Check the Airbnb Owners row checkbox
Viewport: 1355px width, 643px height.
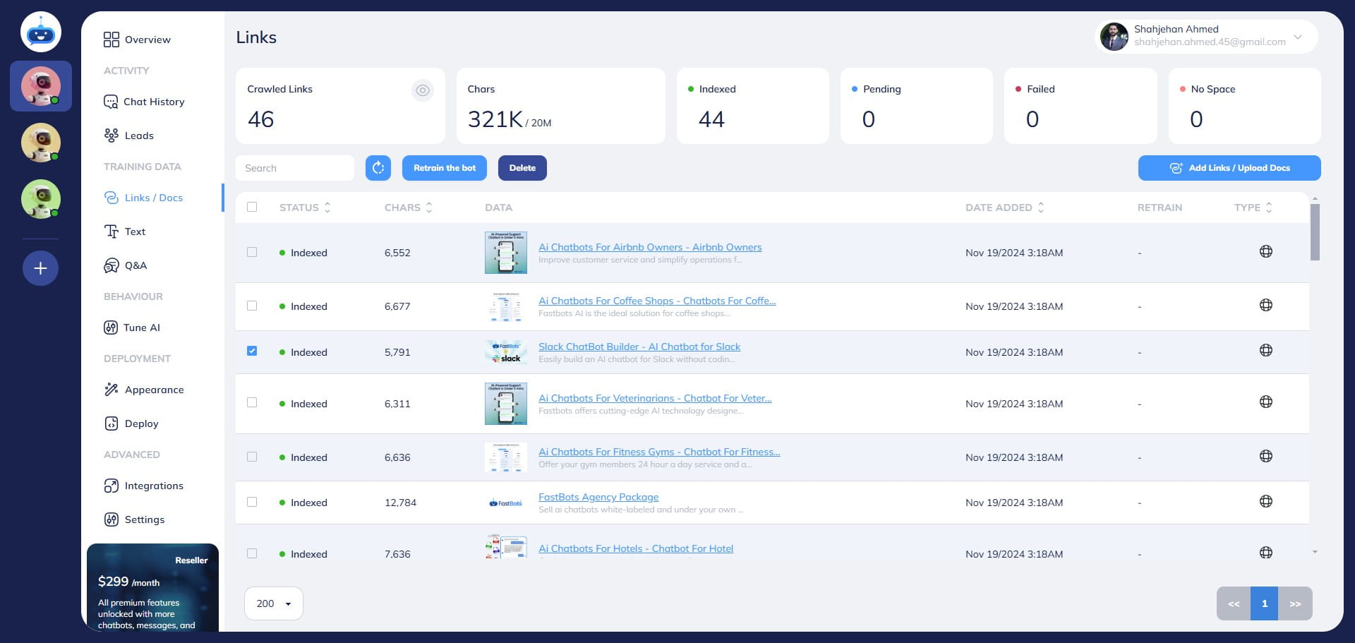coord(252,253)
